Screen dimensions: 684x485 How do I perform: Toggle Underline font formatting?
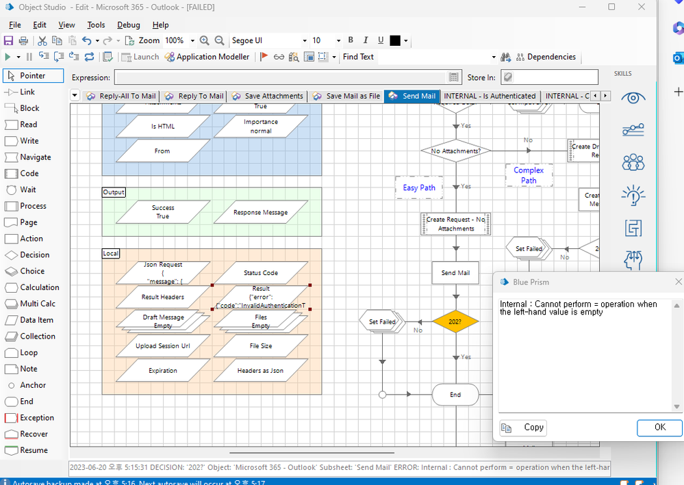[380, 41]
